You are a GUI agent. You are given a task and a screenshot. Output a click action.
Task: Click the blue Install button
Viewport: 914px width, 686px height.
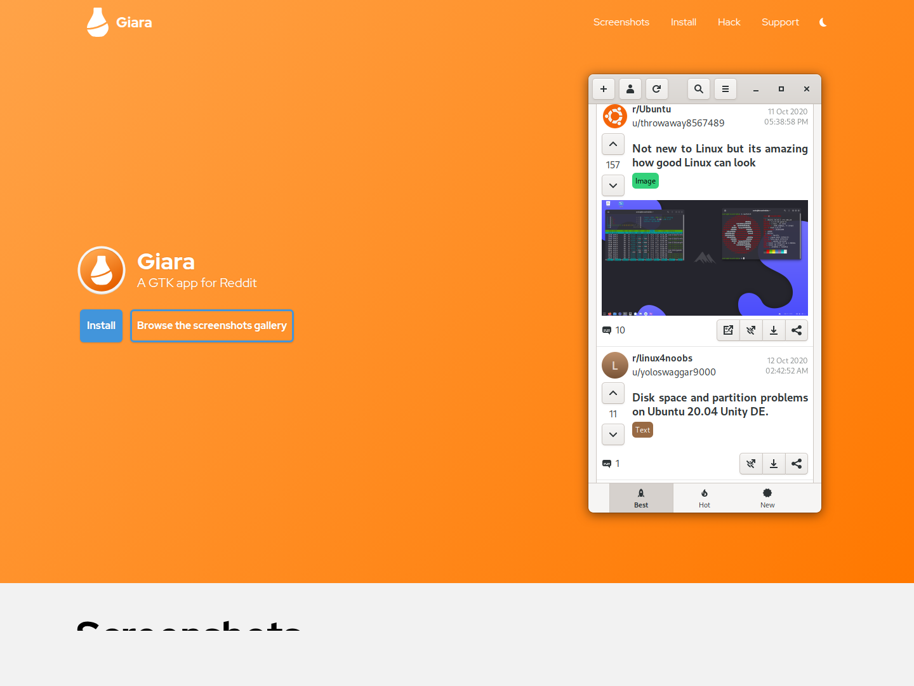pos(101,326)
